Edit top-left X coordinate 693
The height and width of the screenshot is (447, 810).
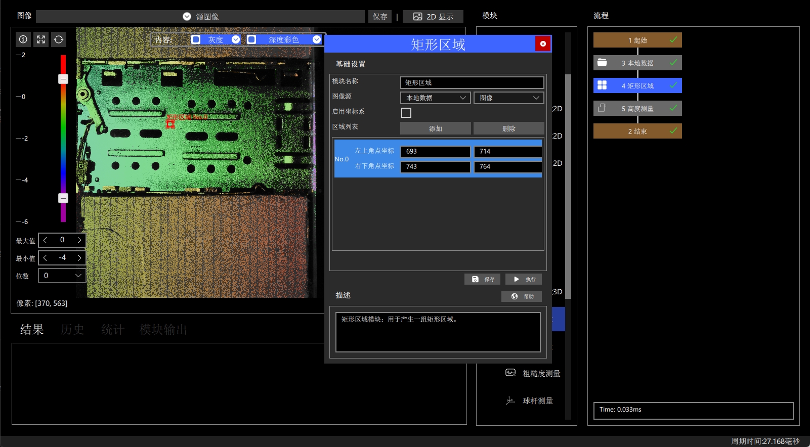[436, 151]
